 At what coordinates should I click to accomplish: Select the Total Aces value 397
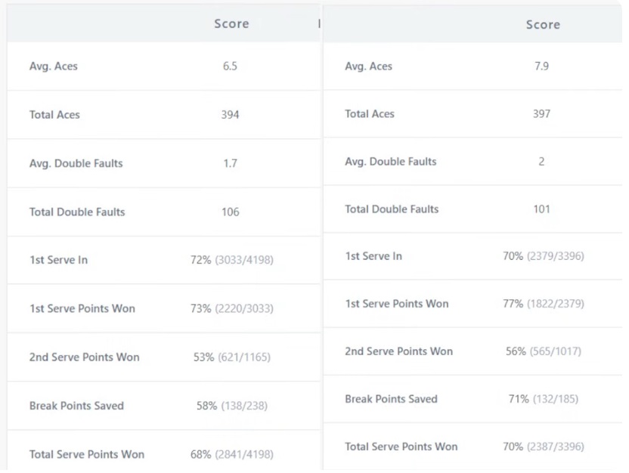point(541,114)
